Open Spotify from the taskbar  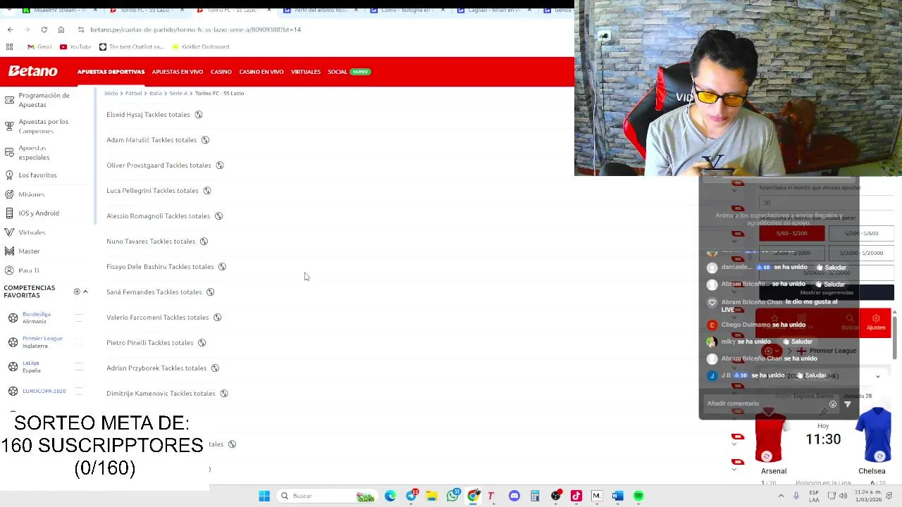[x=638, y=496]
